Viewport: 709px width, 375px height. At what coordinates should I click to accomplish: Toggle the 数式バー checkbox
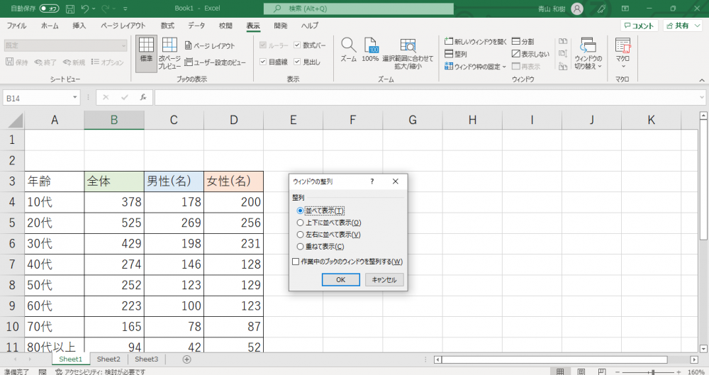297,45
